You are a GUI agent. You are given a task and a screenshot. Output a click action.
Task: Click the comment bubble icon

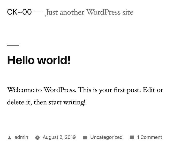point(132,138)
